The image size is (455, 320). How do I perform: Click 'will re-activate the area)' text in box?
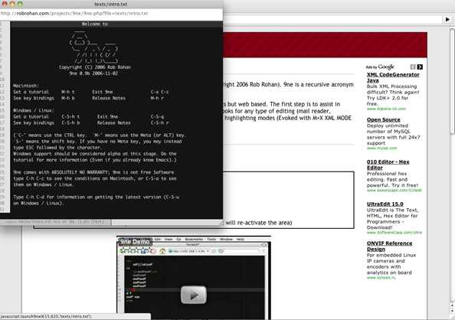point(259,223)
